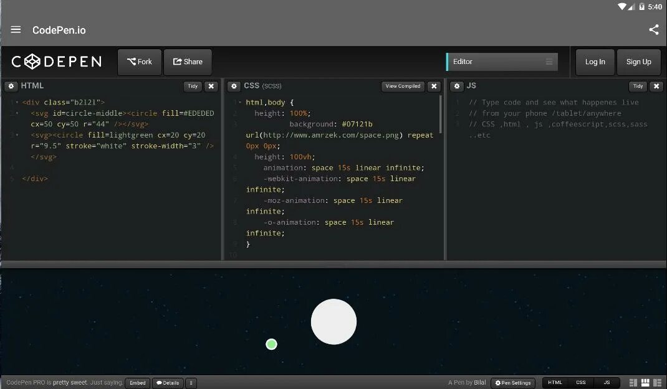This screenshot has height=389, width=667.
Task: Toggle the JS panel in footer
Action: pyautogui.click(x=607, y=382)
